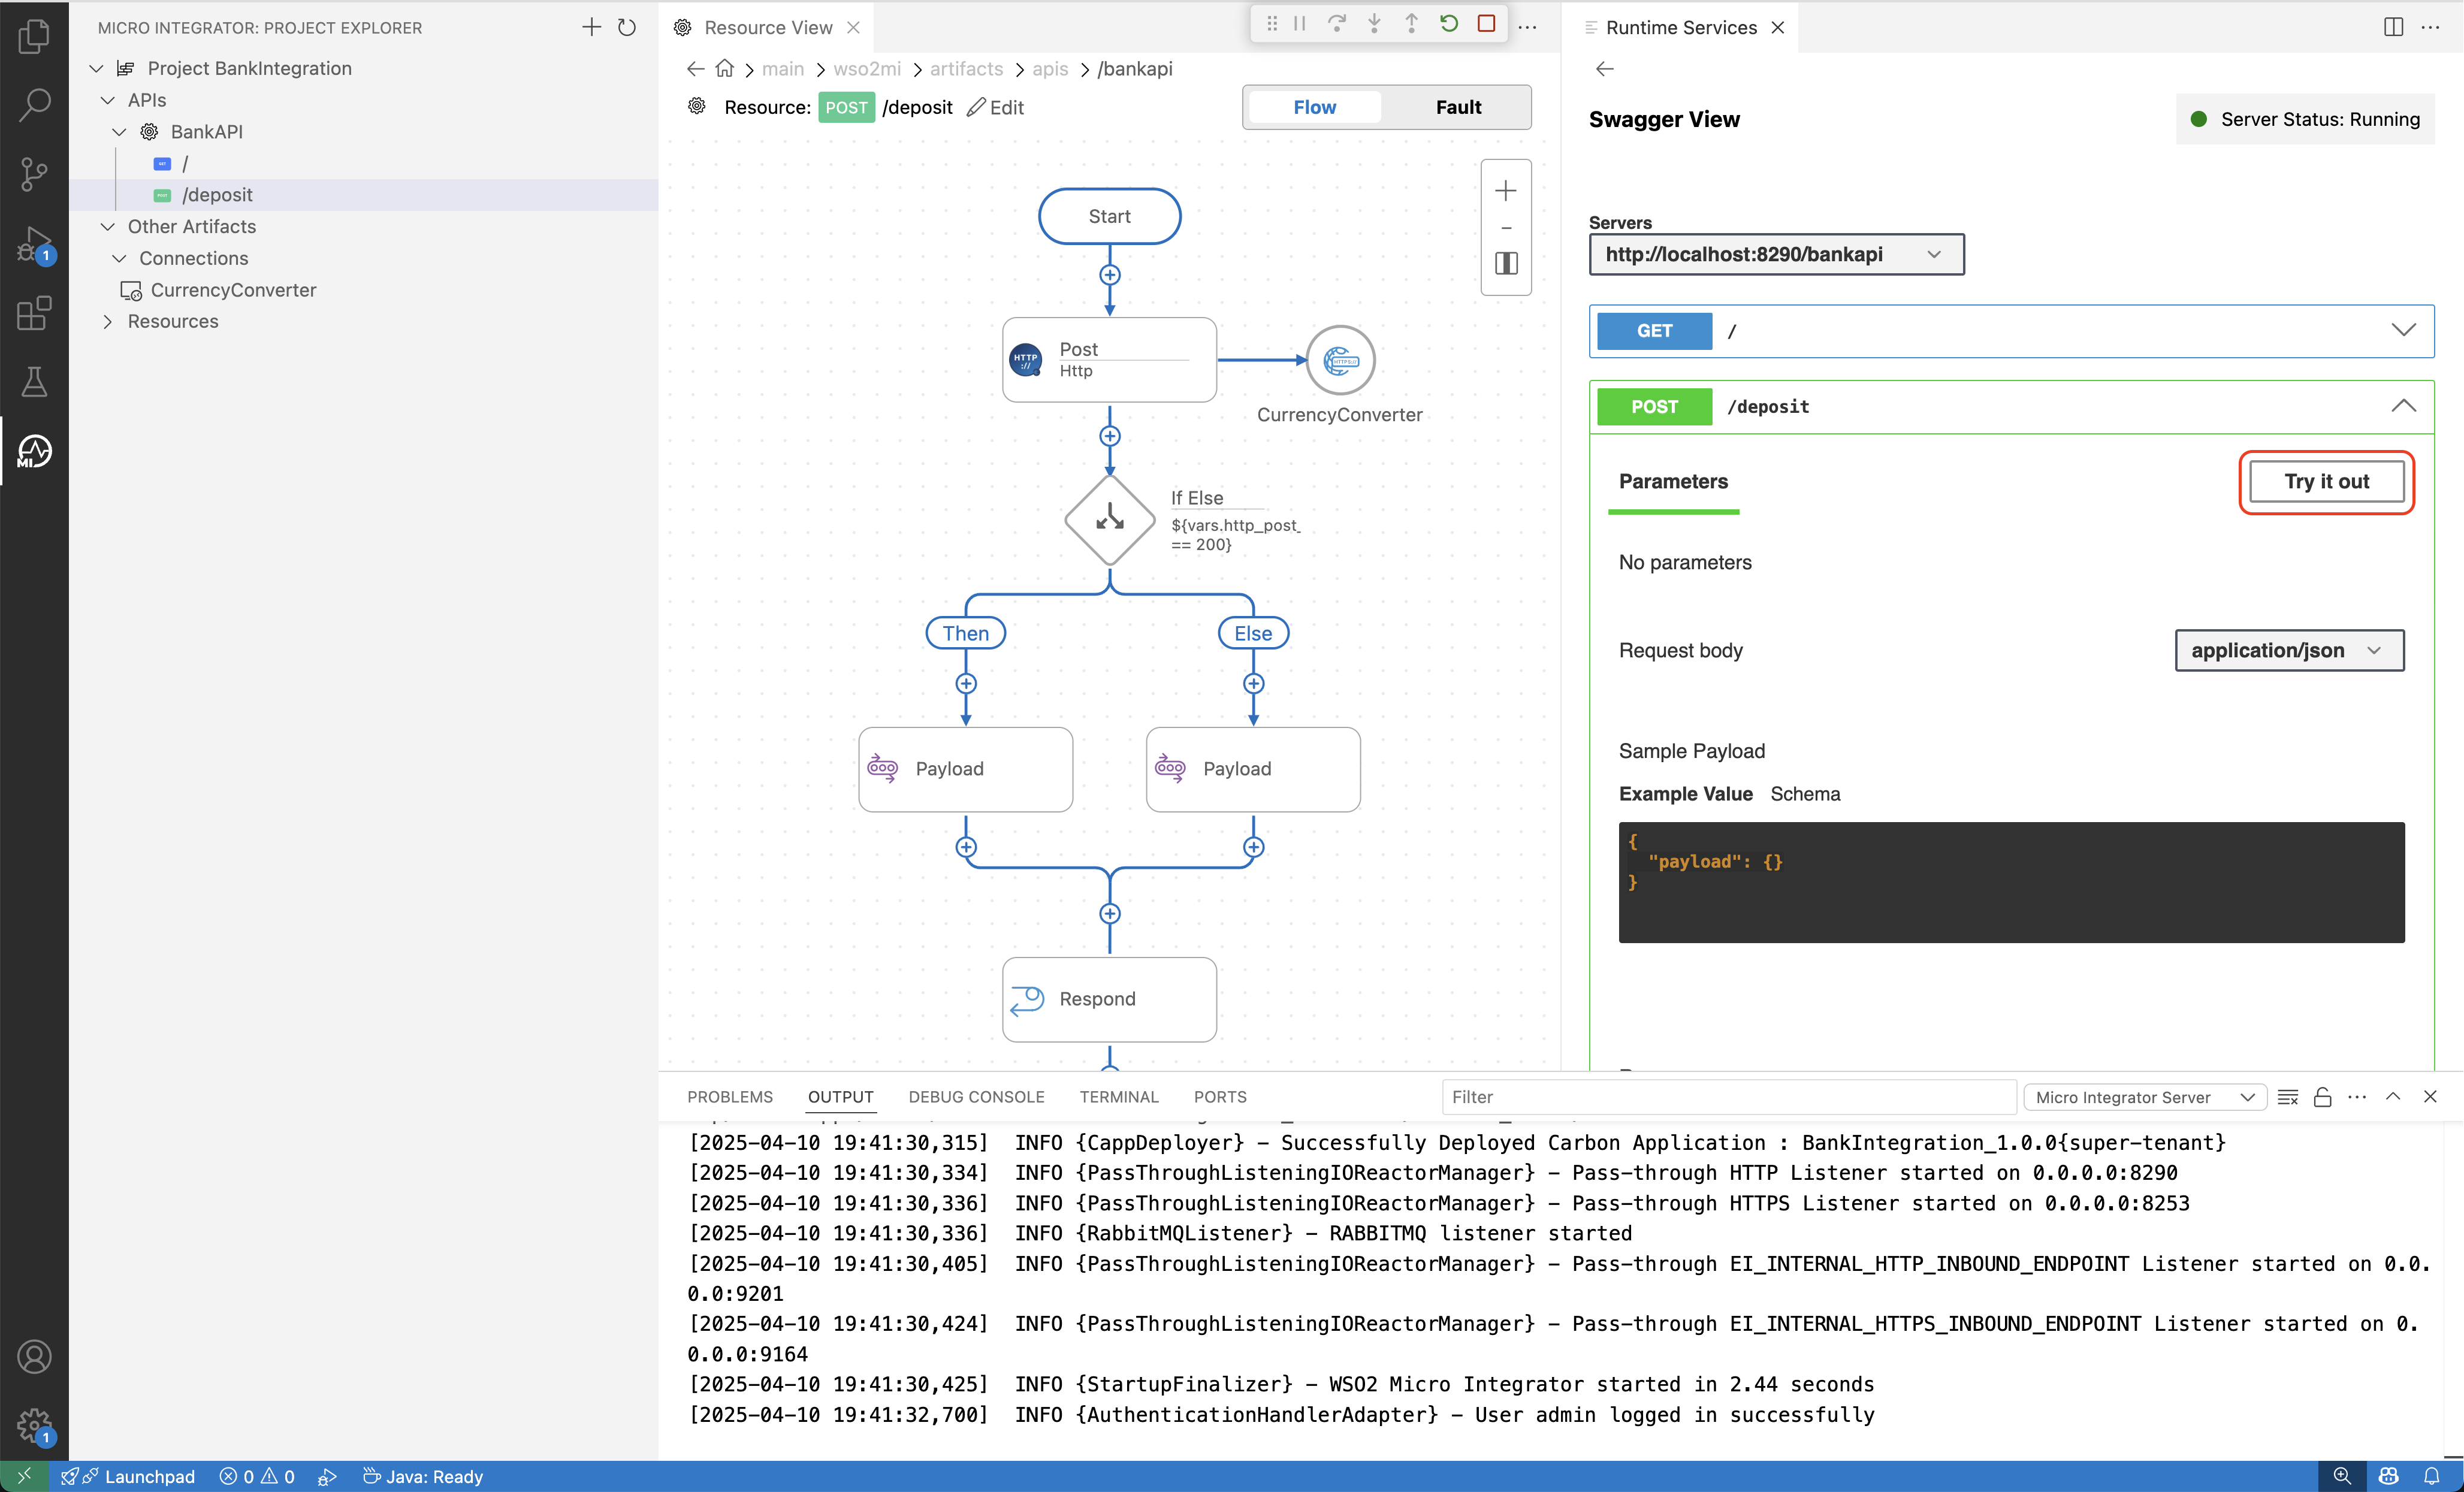Viewport: 2464px width, 1492px height.
Task: Zoom out on the flow diagram
Action: 1506,228
